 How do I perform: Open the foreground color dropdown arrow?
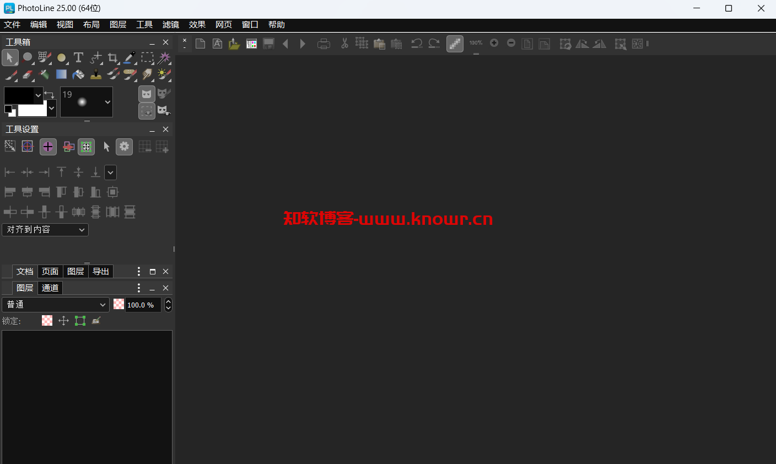[38, 95]
